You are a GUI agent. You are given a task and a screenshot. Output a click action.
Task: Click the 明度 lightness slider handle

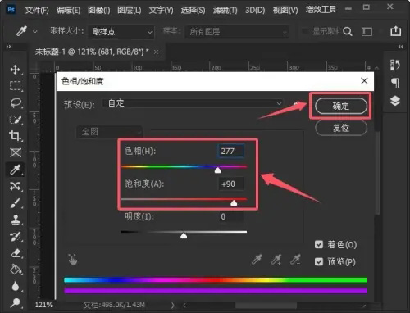pos(184,235)
